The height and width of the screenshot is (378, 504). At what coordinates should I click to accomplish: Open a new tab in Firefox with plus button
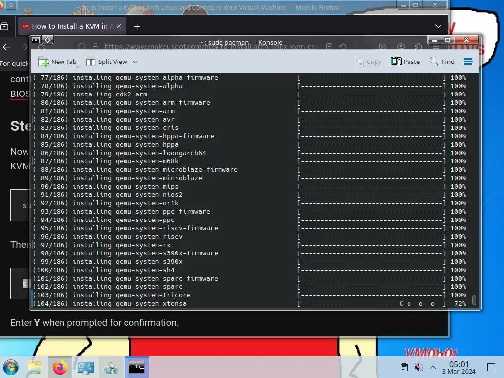point(137,27)
